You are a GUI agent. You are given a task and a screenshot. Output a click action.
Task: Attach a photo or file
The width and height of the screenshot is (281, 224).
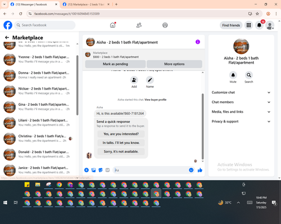click(x=93, y=170)
